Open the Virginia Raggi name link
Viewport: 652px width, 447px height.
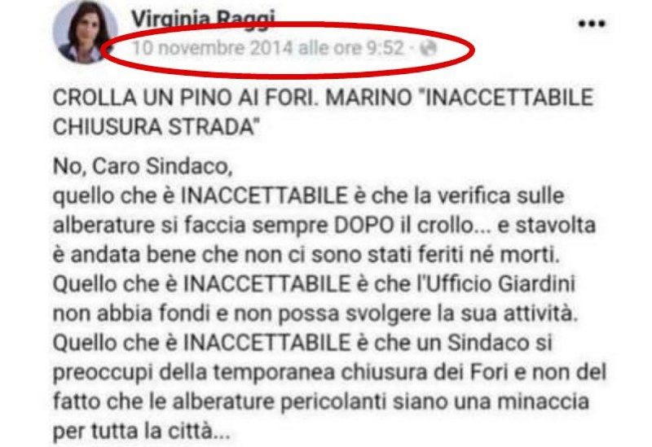pyautogui.click(x=203, y=19)
